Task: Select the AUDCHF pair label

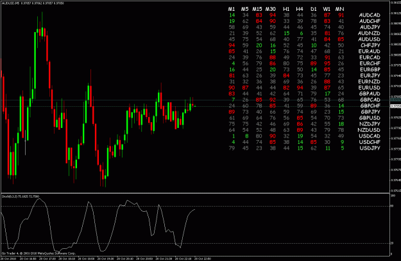Action: point(370,21)
